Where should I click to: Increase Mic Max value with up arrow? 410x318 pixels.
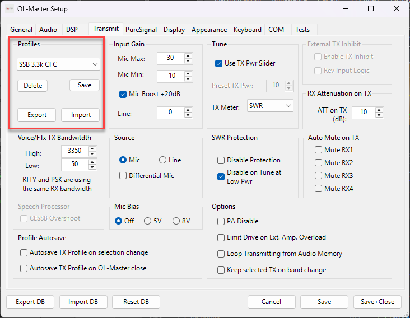point(188,55)
